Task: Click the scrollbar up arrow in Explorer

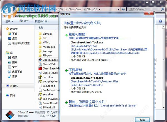Action: [164, 27]
